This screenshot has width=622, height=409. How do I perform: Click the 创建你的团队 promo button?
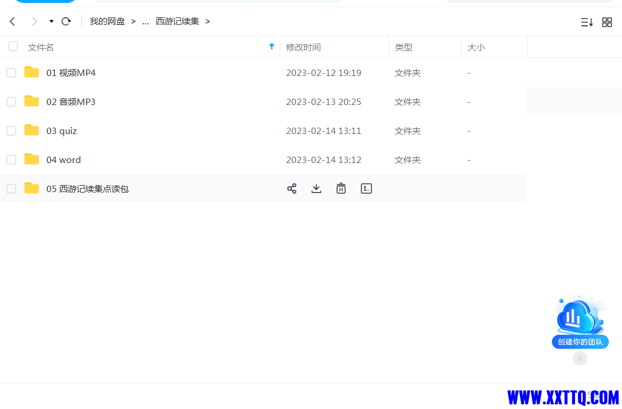pyautogui.click(x=580, y=342)
